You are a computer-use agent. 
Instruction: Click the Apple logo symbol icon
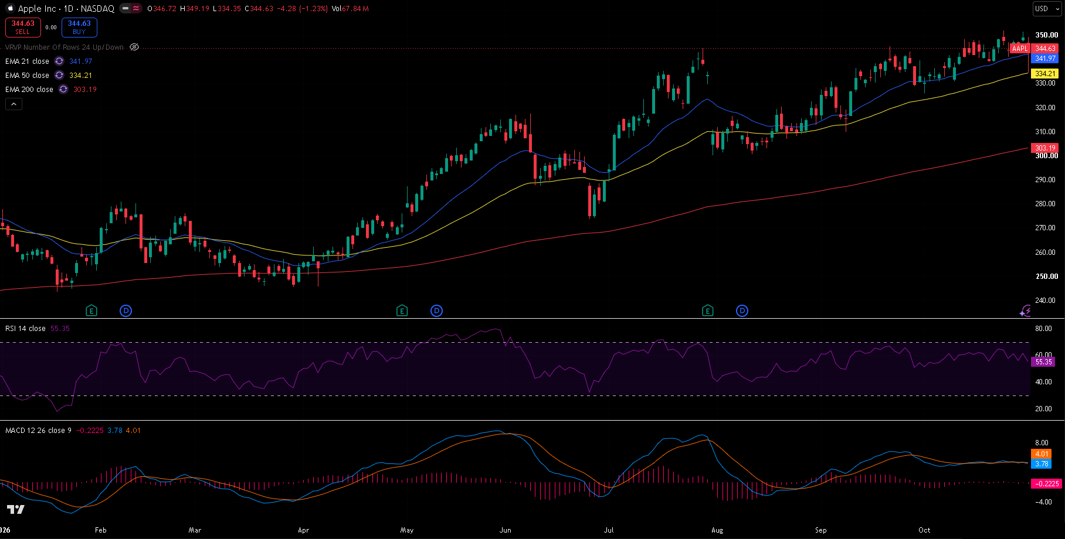pos(10,9)
